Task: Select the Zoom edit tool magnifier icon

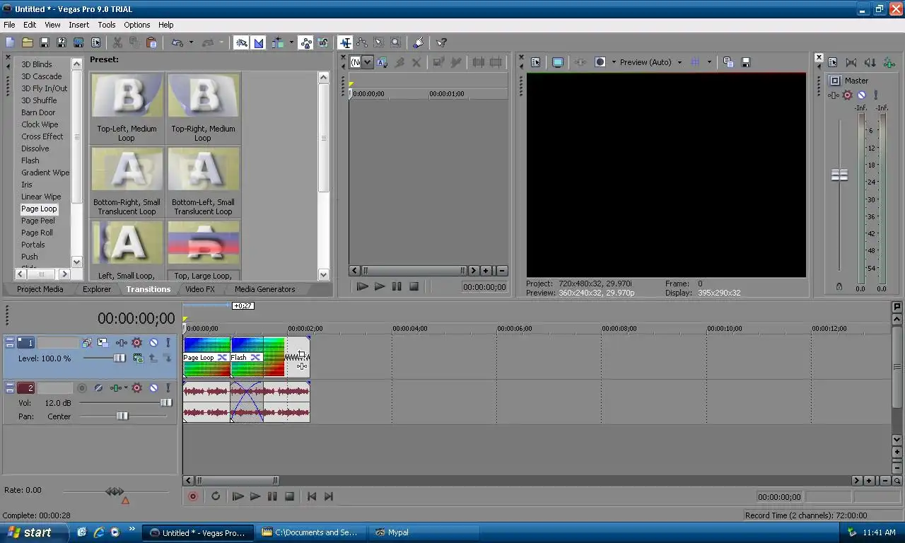Action: (x=395, y=43)
